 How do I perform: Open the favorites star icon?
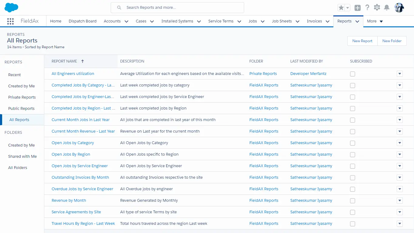(341, 8)
